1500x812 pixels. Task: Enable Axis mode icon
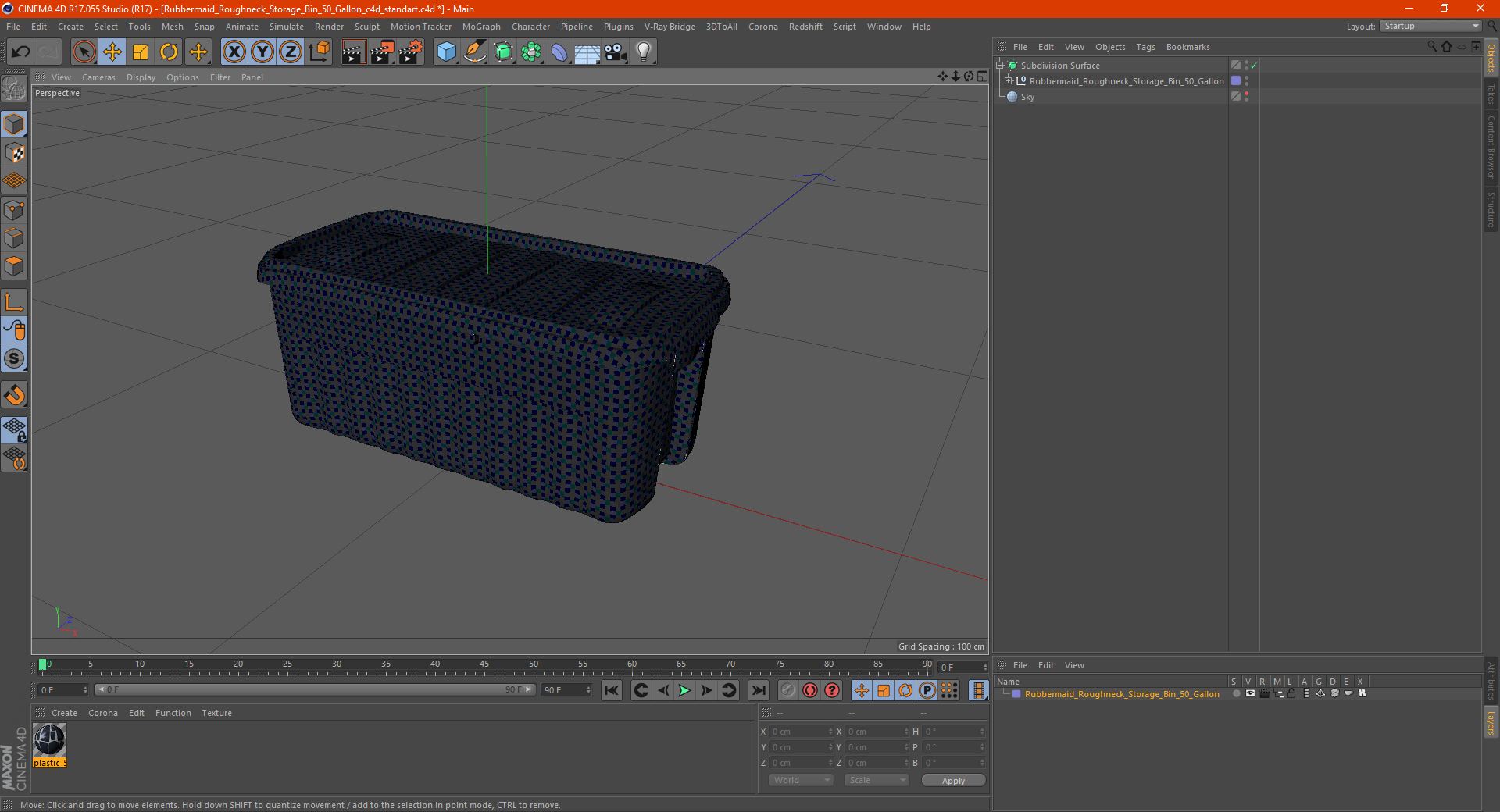(x=14, y=302)
